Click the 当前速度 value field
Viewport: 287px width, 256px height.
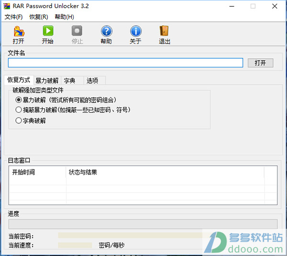(x=75, y=245)
